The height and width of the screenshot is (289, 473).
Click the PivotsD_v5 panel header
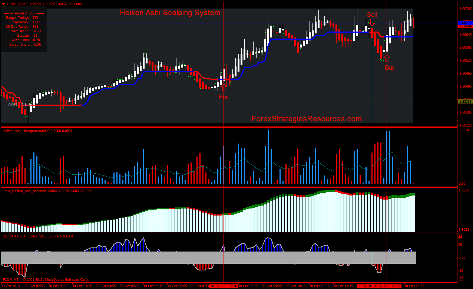(x=23, y=13)
